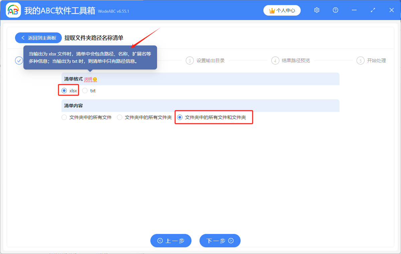Click step 3 设置输出目录 circle
This screenshot has height=254, width=401.
189,60
